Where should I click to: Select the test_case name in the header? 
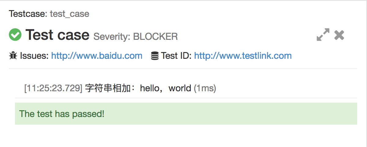(69, 14)
